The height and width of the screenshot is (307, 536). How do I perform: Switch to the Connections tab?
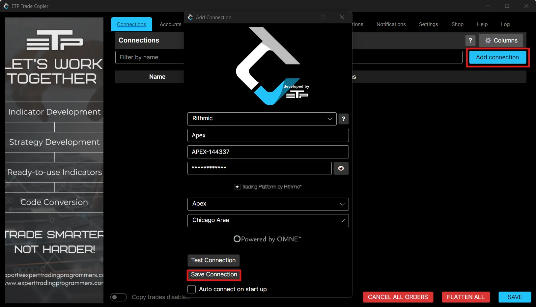point(131,24)
